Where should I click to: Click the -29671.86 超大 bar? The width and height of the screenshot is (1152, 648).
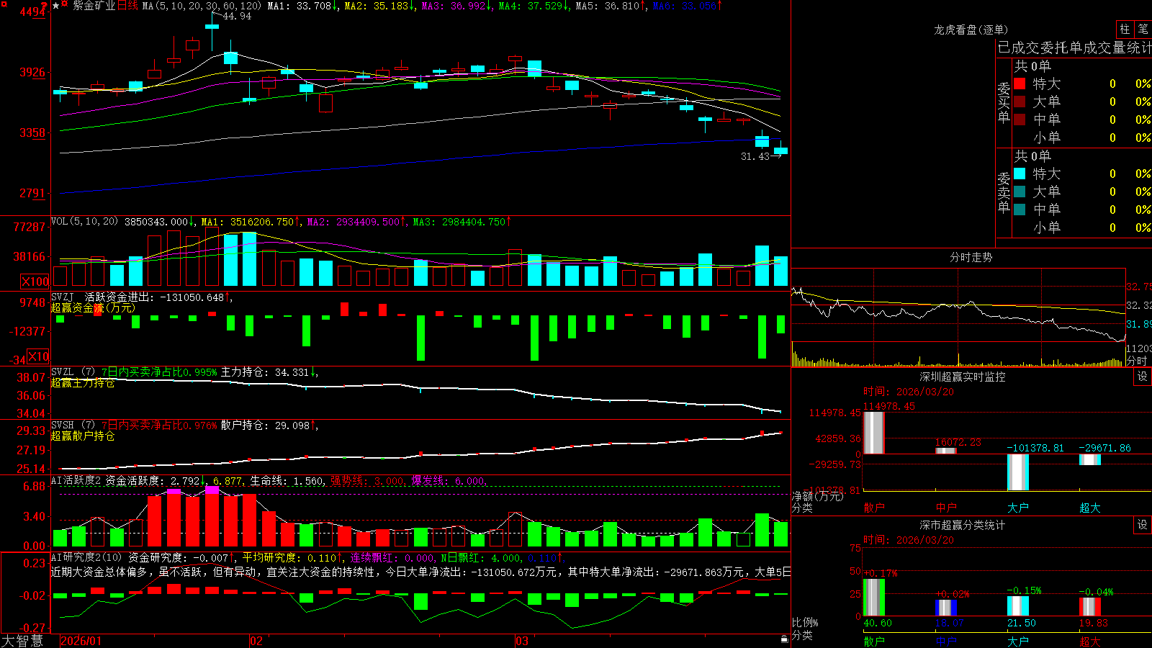point(1089,459)
